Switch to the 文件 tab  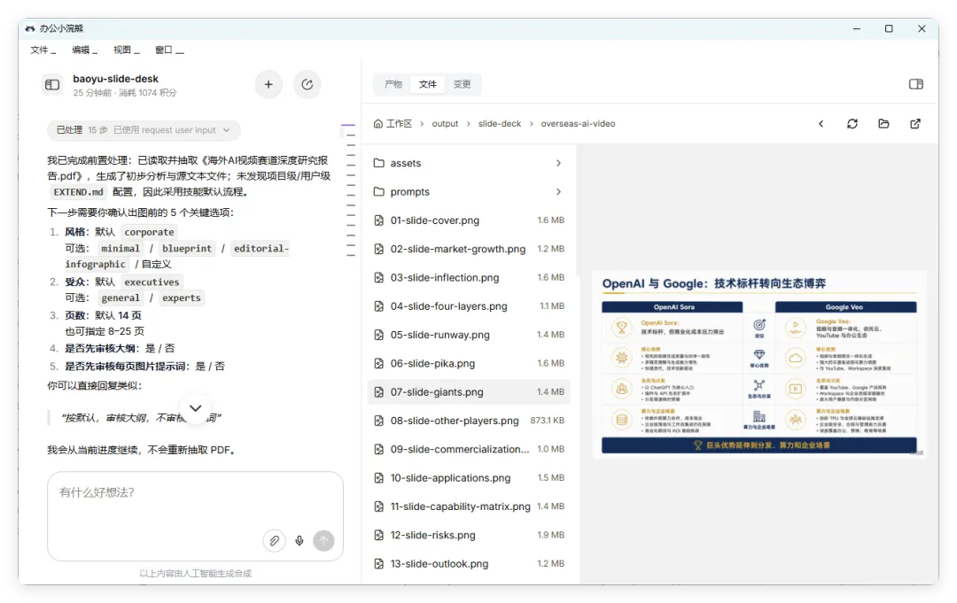(x=428, y=84)
